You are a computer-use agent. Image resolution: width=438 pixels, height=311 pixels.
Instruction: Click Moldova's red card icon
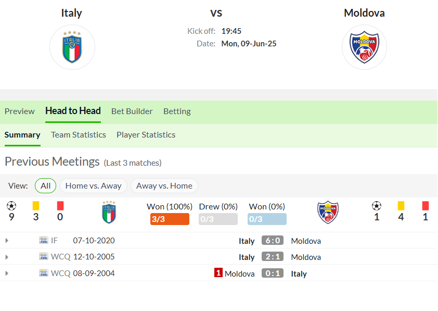coord(426,206)
